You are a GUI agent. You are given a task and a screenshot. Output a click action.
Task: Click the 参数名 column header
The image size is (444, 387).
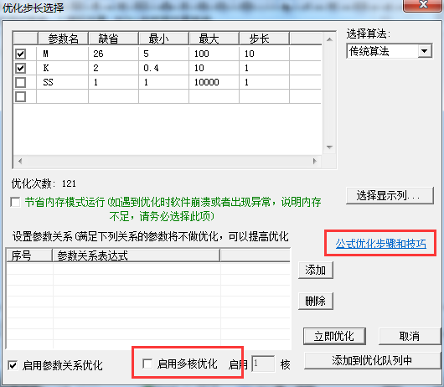tap(63, 39)
